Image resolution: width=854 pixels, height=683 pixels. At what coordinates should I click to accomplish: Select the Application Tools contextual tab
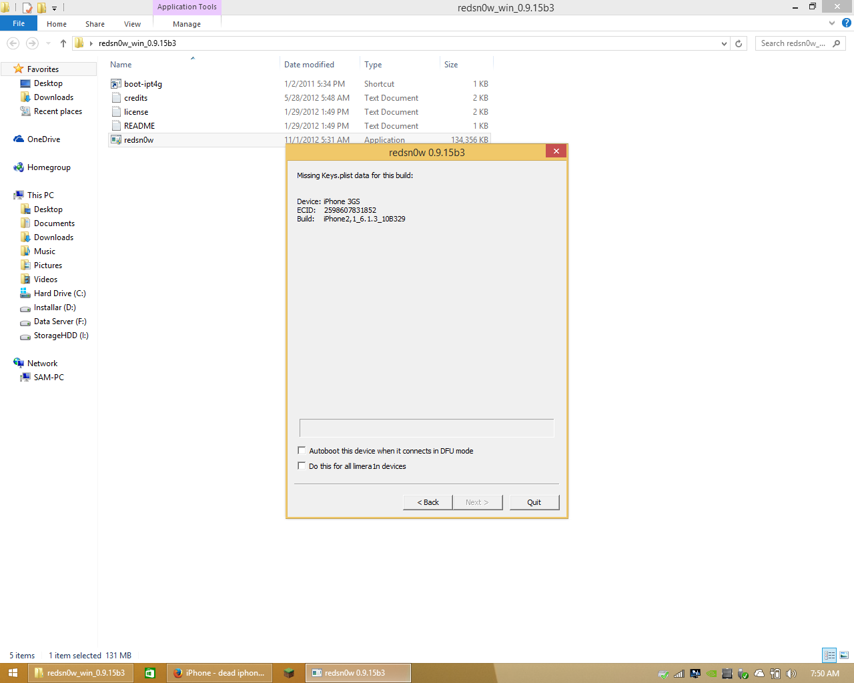point(187,7)
